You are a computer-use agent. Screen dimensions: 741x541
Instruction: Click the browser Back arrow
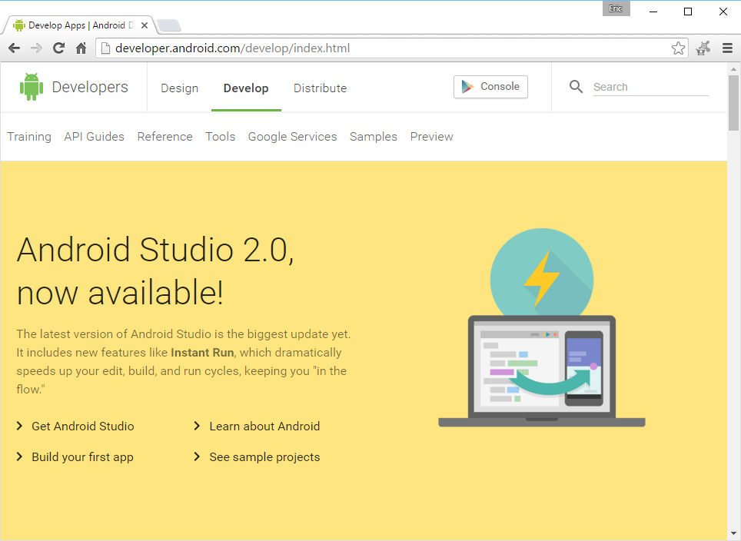click(x=14, y=48)
